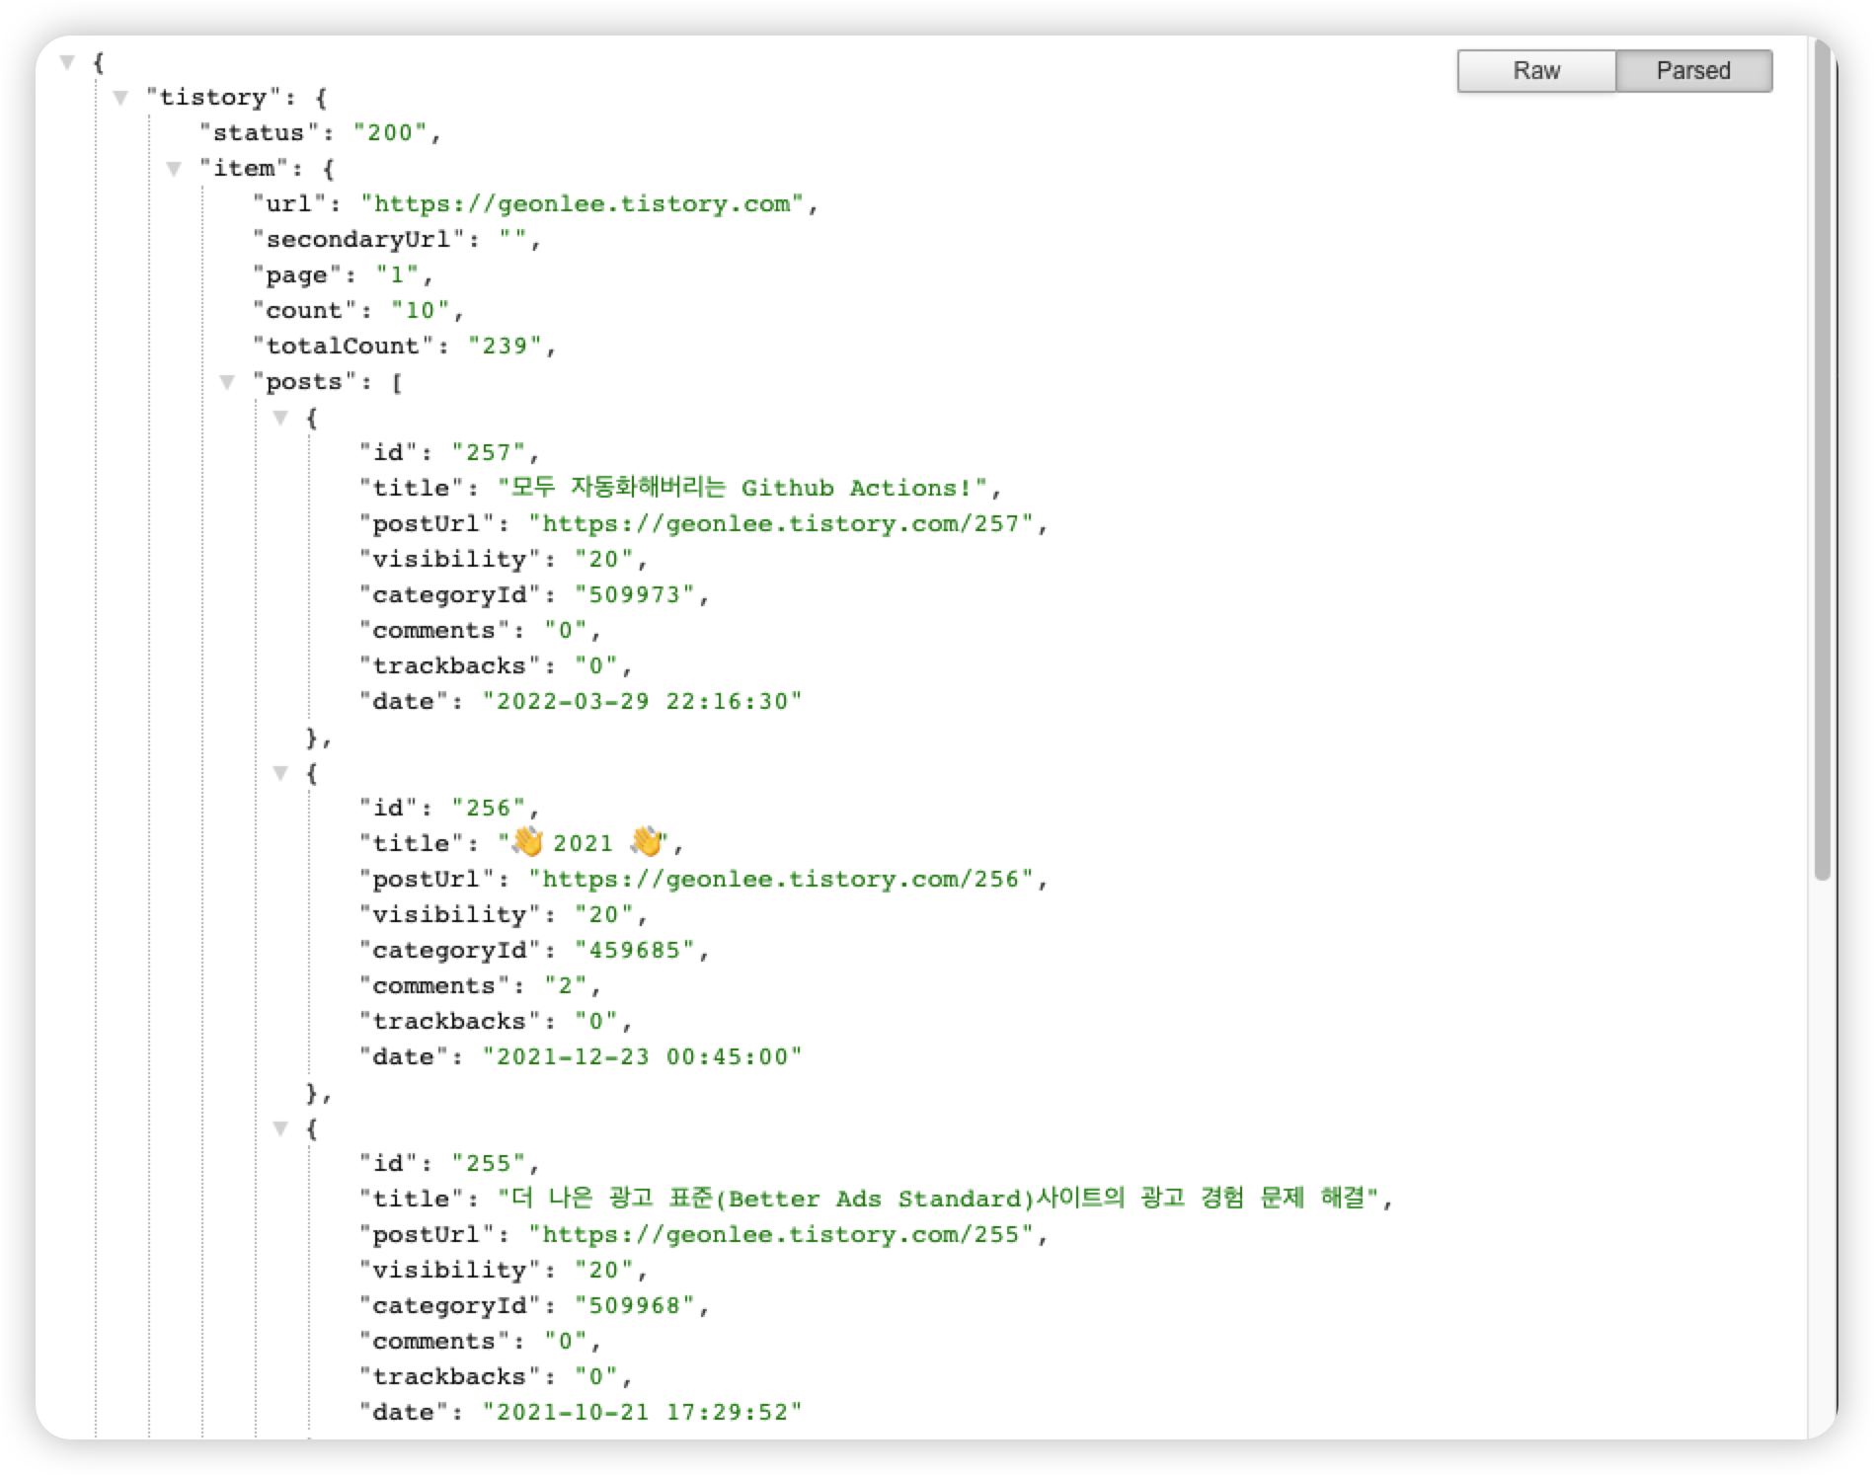Click categoryId value "459685"
The height and width of the screenshot is (1475, 1874).
tap(635, 951)
